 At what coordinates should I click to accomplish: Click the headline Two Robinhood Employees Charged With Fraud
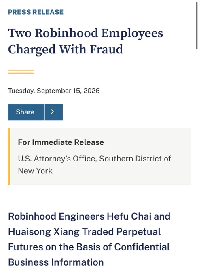tap(85, 41)
